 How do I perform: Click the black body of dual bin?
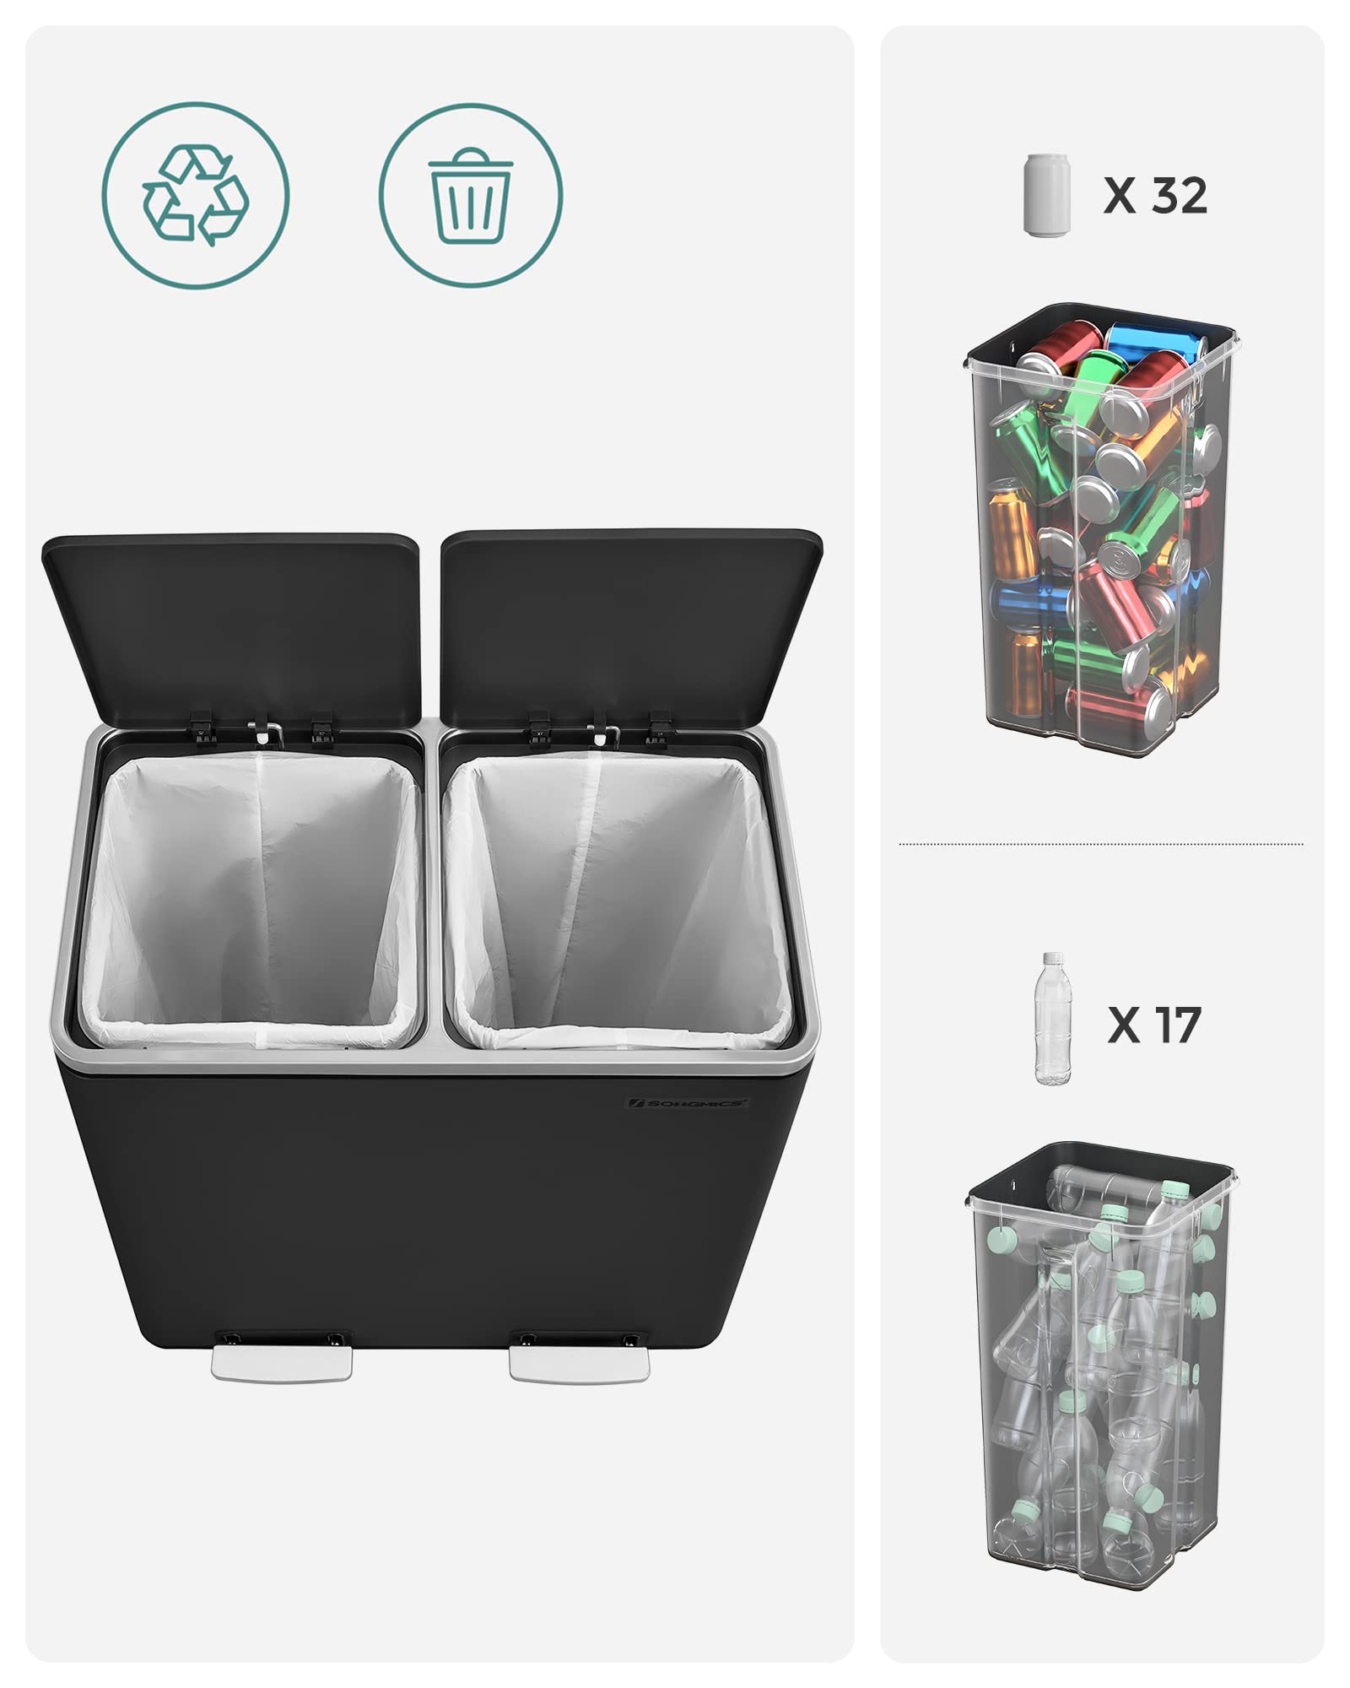[x=435, y=1207]
